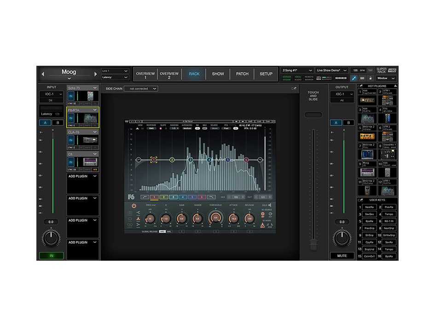Open the 2:Song #1 snapshot dropdown
Screen dimensions: 435x326
pos(297,70)
